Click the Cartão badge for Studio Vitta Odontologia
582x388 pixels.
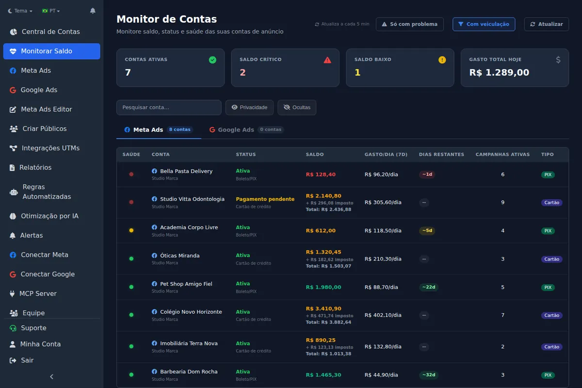552,203
